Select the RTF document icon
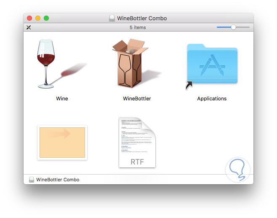Viewport: 277px width, 218px height. click(137, 143)
